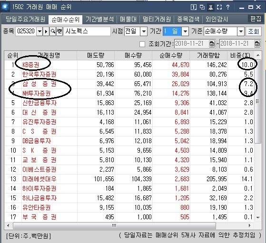Toggle the 조회기간 checkbox
The image size is (266, 243).
tap(142, 44)
